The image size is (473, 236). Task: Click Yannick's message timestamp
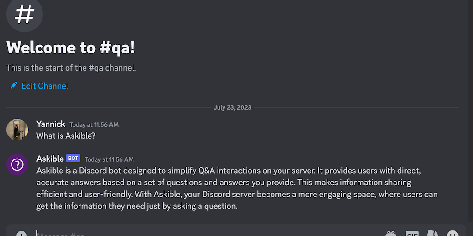(94, 124)
